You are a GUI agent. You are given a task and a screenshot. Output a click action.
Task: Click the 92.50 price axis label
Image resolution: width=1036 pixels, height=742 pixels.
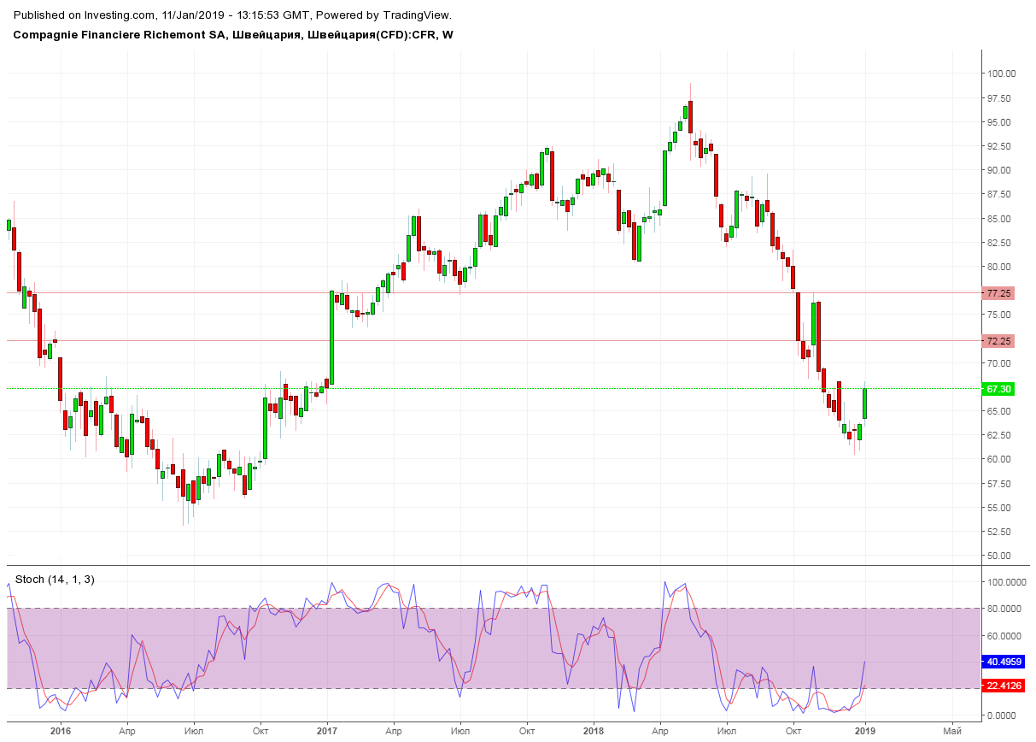(x=1001, y=146)
